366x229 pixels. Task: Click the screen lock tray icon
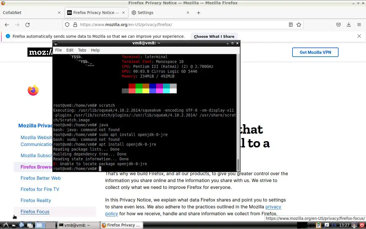[355, 225]
